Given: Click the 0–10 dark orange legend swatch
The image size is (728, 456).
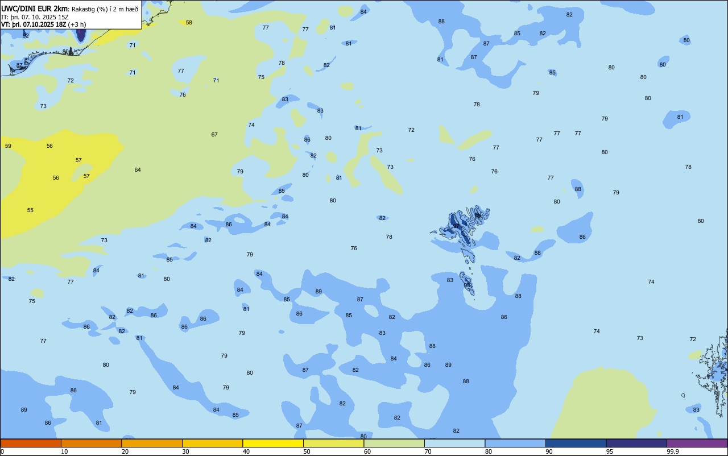Looking at the screenshot, I should 31,443.
